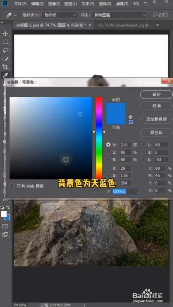Select the Eyedropper tool in the toolbox
The image size is (173, 307).
click(x=5, y=75)
